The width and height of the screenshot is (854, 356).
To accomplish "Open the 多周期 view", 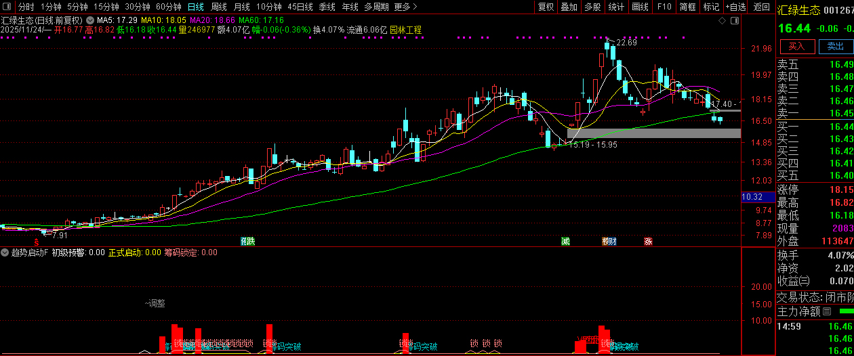I will [x=376, y=7].
